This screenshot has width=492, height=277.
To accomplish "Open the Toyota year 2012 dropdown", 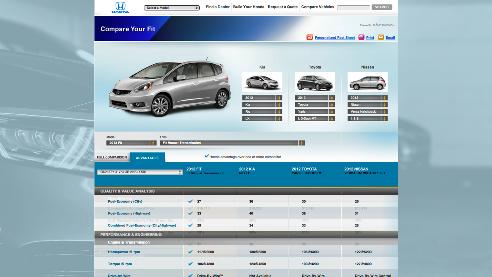I will [315, 98].
